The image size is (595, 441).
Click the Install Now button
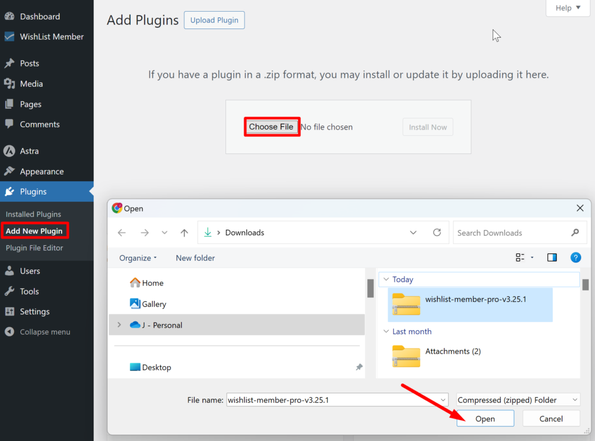coord(428,127)
